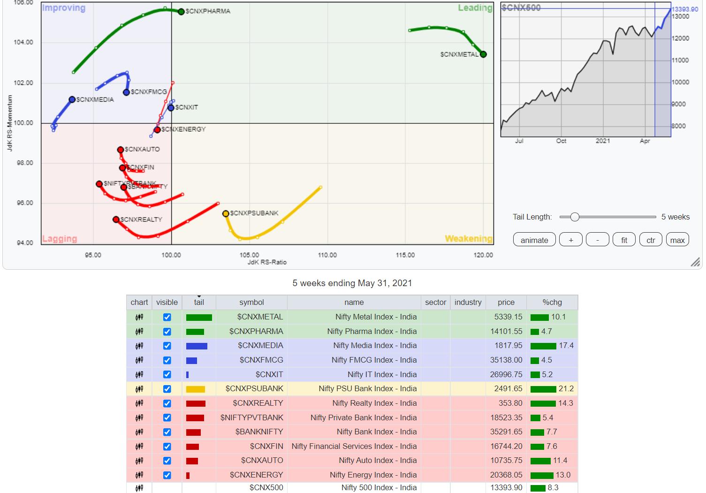Sort table by %chg column header
706x493 pixels.
[x=552, y=303]
